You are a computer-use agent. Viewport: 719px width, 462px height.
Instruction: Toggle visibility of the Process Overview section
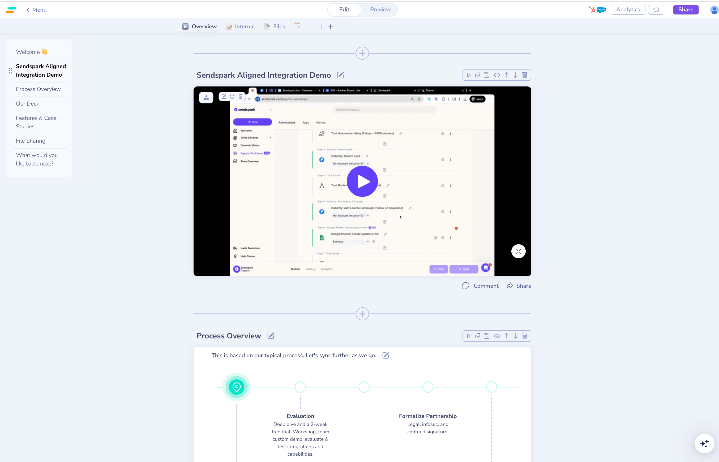pos(497,336)
